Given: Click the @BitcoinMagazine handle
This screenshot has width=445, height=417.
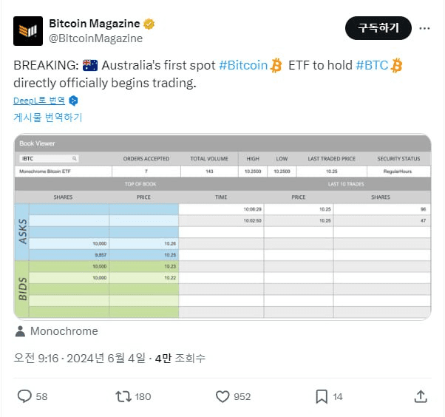Looking at the screenshot, I should coord(95,38).
